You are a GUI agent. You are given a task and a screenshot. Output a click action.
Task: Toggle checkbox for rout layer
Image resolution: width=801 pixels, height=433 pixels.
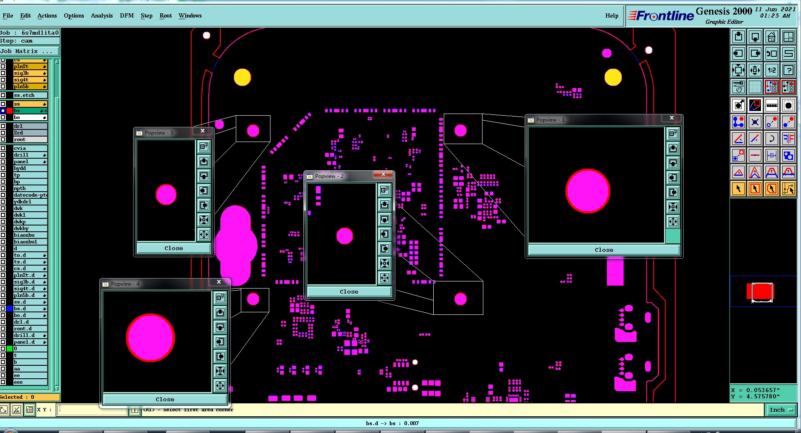click(3, 139)
